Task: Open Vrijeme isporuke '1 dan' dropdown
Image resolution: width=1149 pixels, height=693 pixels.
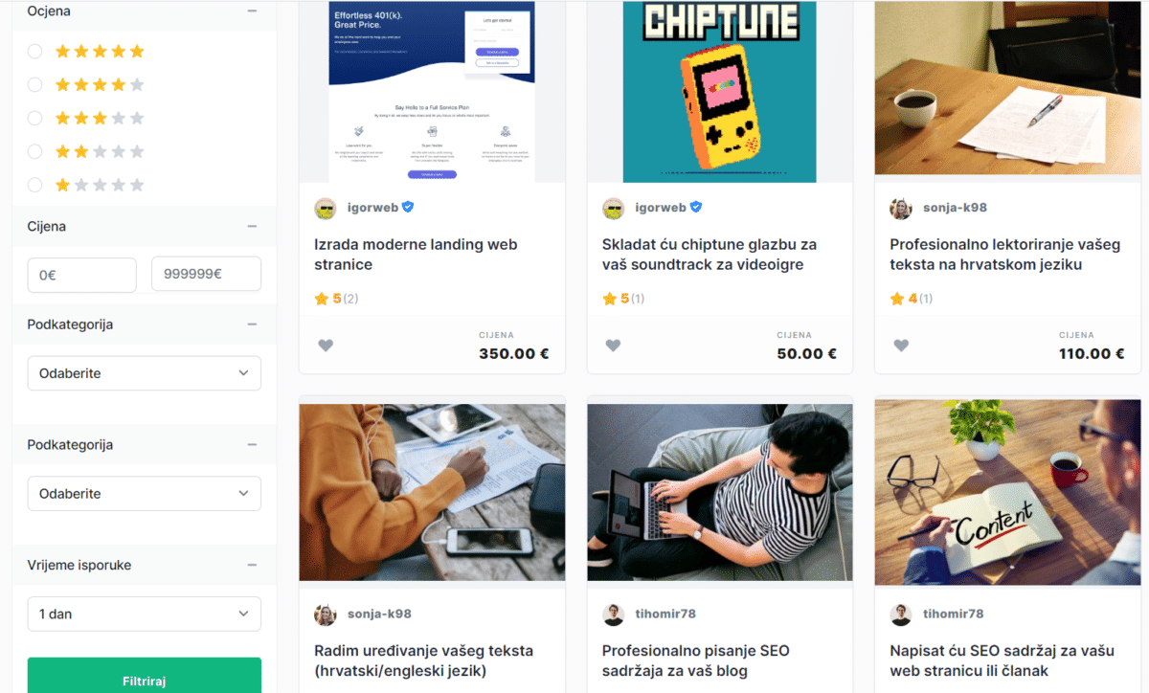Action: tap(144, 614)
